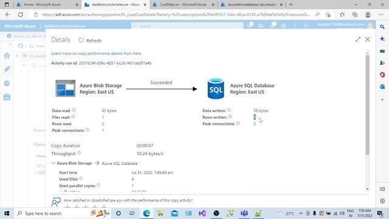Click the info icon next to Data read

tap(74, 110)
